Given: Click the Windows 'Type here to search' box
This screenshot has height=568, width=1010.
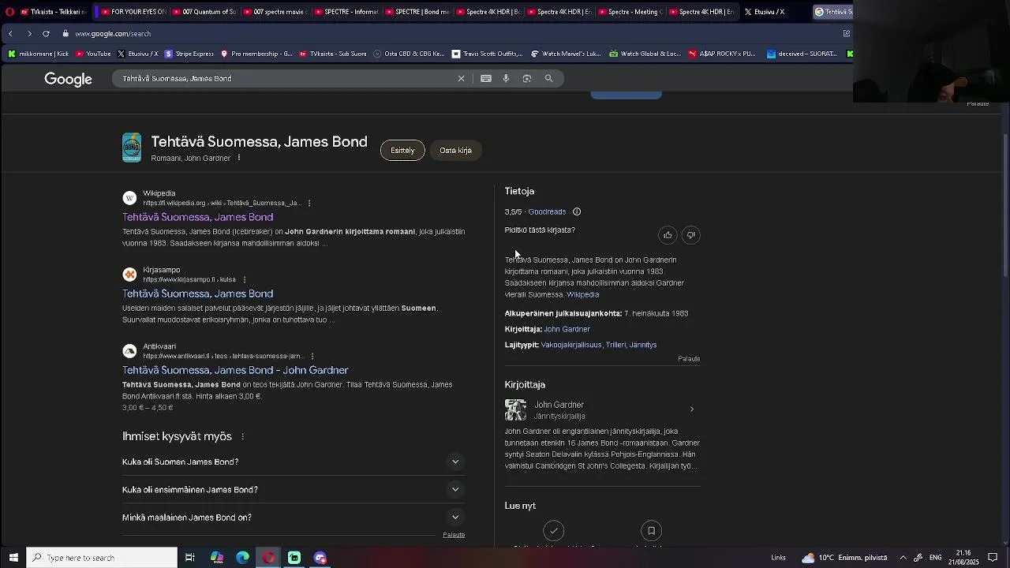Looking at the screenshot, I should tap(102, 558).
